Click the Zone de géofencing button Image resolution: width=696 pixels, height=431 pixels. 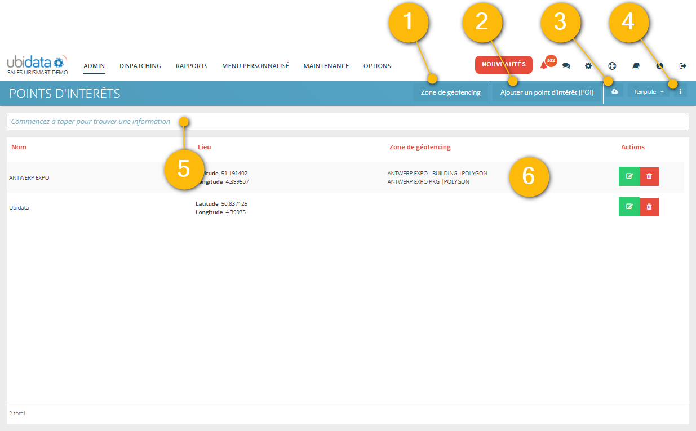pyautogui.click(x=450, y=92)
